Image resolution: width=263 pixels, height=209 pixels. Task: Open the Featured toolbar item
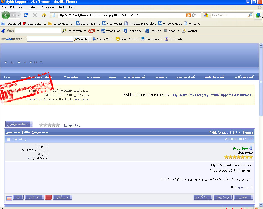pos(153,31)
